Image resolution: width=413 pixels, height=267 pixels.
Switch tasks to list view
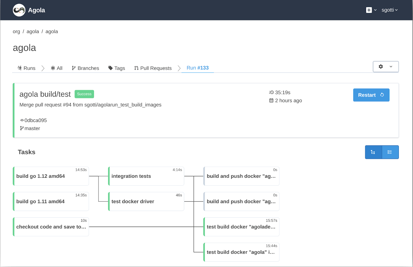(x=390, y=152)
